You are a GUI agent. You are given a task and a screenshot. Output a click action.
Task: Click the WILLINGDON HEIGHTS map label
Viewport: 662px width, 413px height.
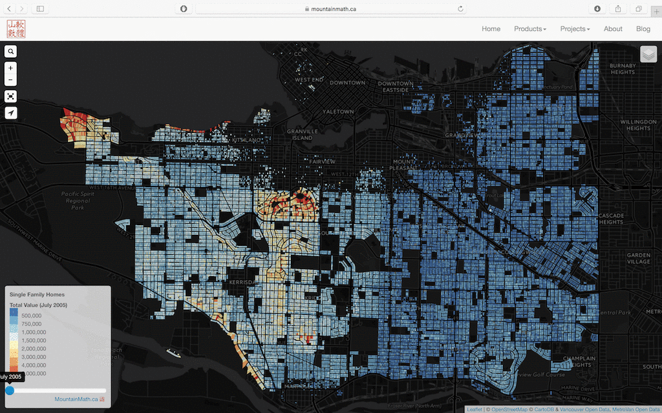(x=638, y=125)
